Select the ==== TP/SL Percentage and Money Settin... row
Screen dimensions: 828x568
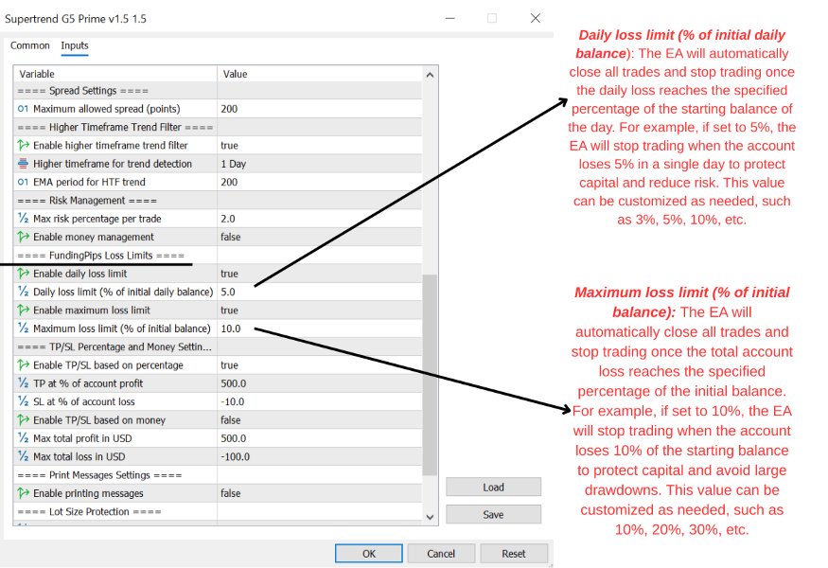(x=218, y=346)
